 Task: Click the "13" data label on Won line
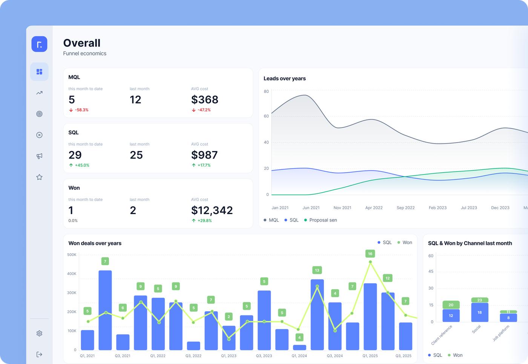[x=317, y=270]
